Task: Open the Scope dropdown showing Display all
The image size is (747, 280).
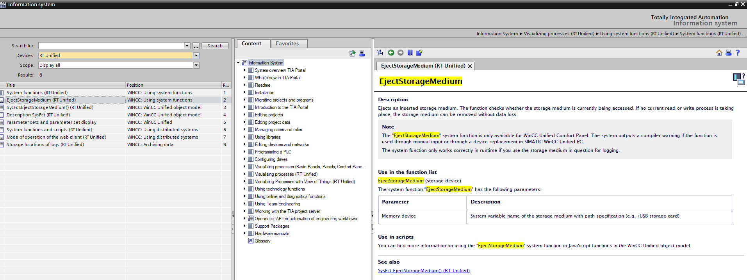Action: point(196,65)
